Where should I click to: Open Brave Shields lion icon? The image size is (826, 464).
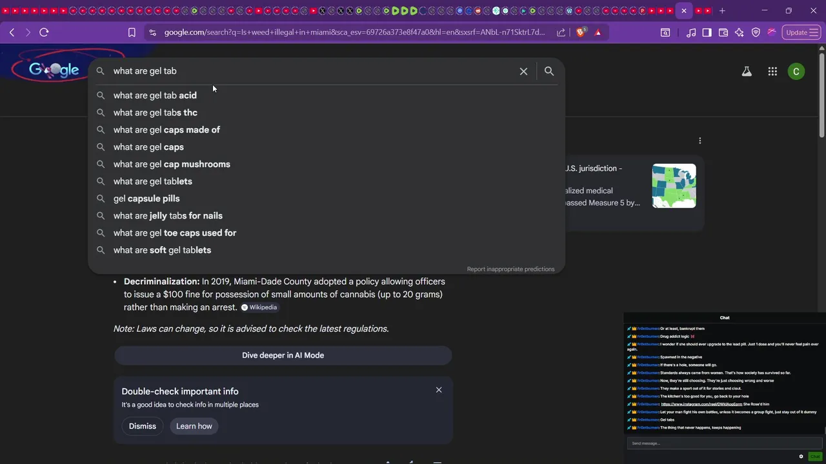pos(581,32)
